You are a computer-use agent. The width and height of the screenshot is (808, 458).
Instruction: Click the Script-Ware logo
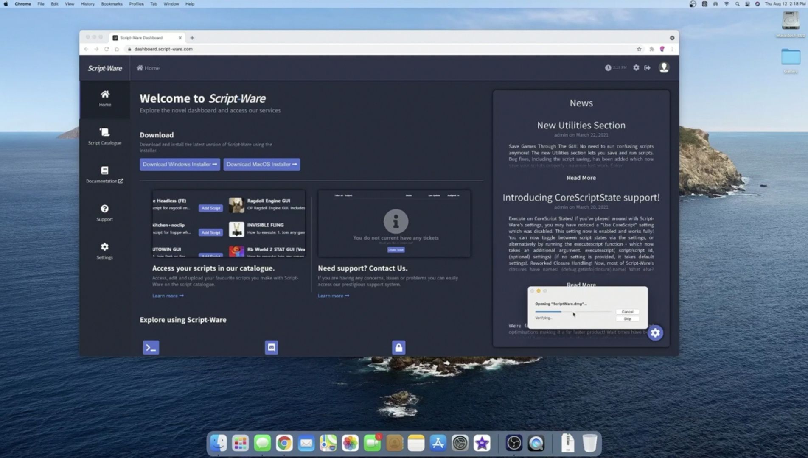pyautogui.click(x=105, y=68)
